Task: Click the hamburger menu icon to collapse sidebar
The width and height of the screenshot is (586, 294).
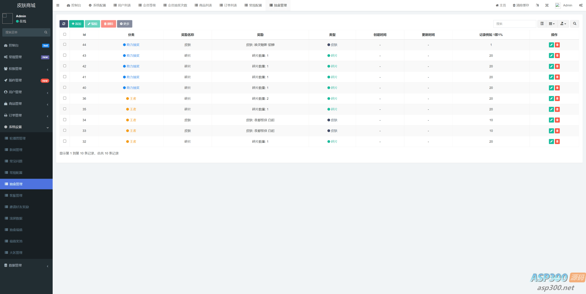Action: click(58, 5)
